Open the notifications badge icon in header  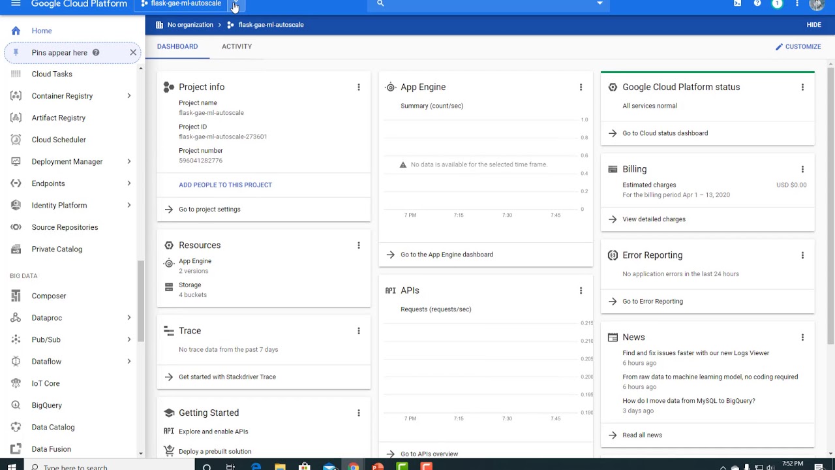pyautogui.click(x=777, y=4)
